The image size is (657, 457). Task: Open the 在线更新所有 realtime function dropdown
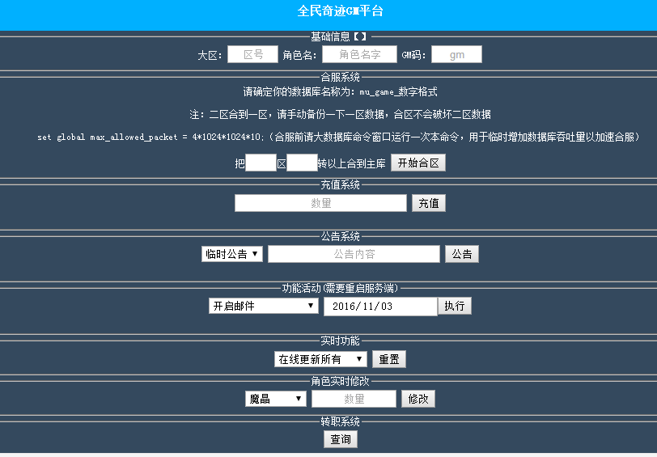(x=320, y=359)
